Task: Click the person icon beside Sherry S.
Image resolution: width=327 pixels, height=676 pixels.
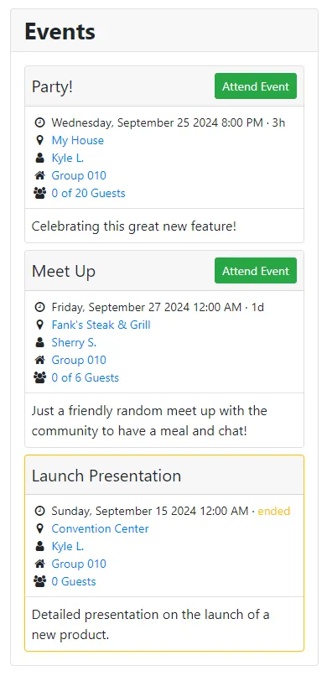Action: [39, 343]
